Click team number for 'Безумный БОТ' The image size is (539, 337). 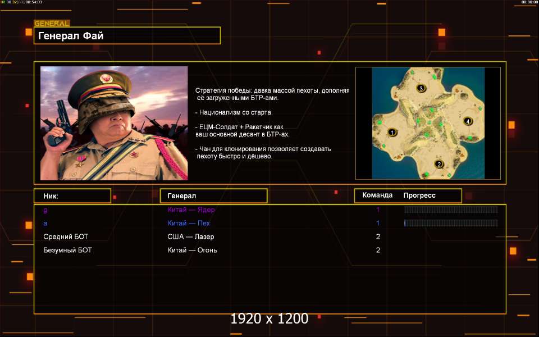tap(378, 250)
